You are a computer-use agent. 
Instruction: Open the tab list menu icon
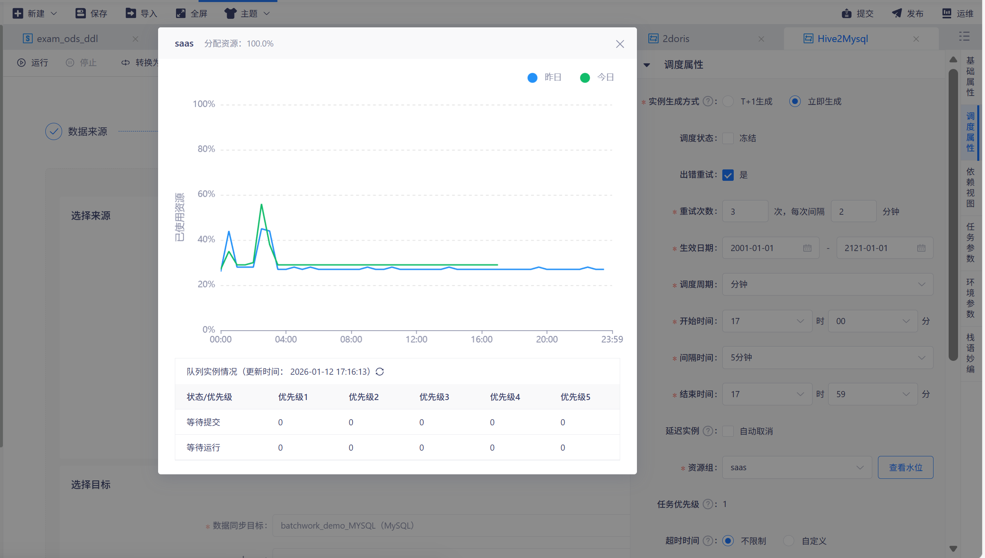(964, 37)
